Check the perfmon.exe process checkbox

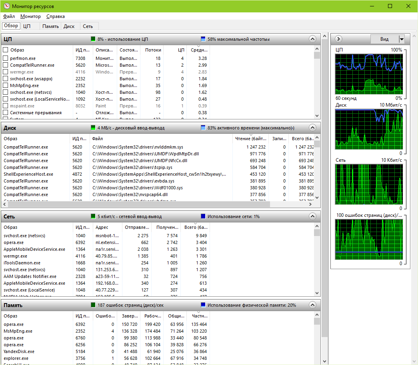(6, 58)
